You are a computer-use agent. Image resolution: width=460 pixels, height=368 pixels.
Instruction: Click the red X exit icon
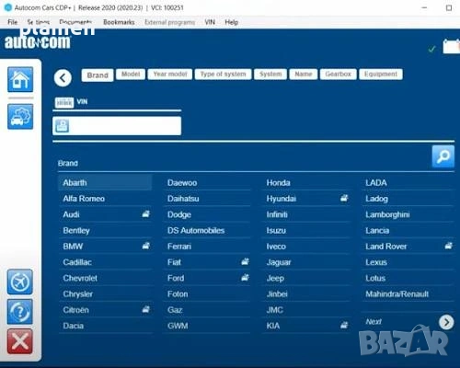tap(20, 341)
